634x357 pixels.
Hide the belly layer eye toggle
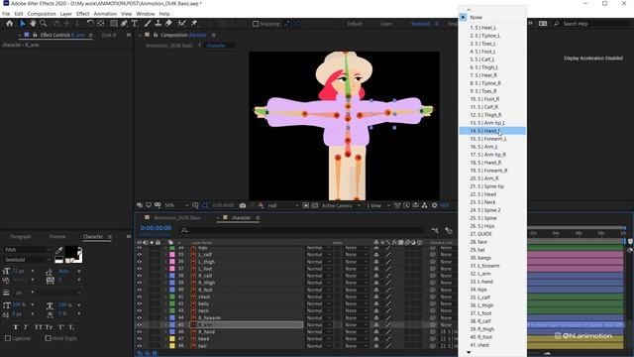140,303
